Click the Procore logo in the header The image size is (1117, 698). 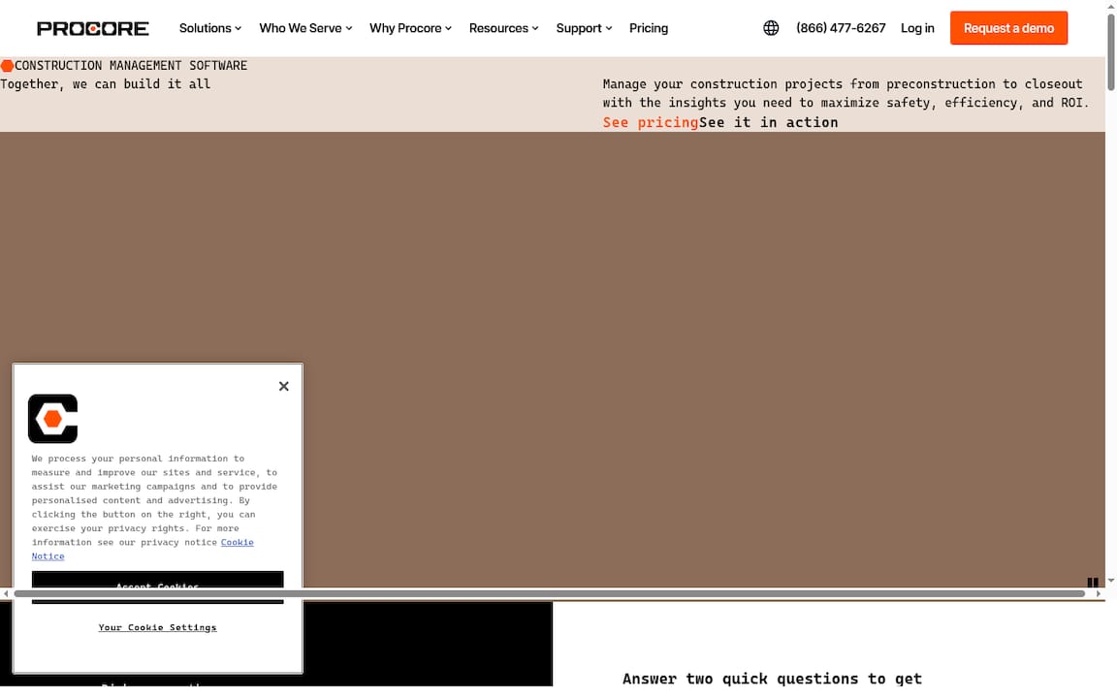93,28
